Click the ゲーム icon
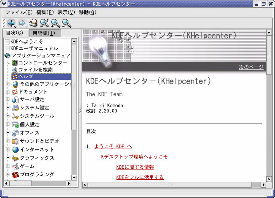The height and width of the screenshot is (198, 275). (16, 166)
